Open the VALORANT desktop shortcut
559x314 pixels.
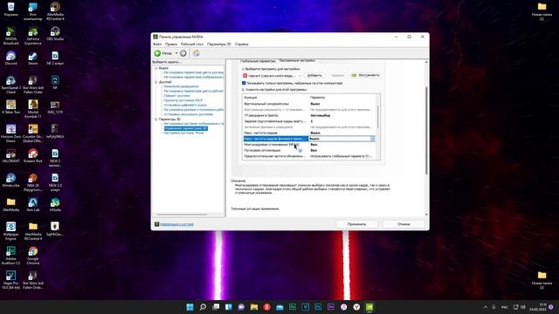pos(10,155)
